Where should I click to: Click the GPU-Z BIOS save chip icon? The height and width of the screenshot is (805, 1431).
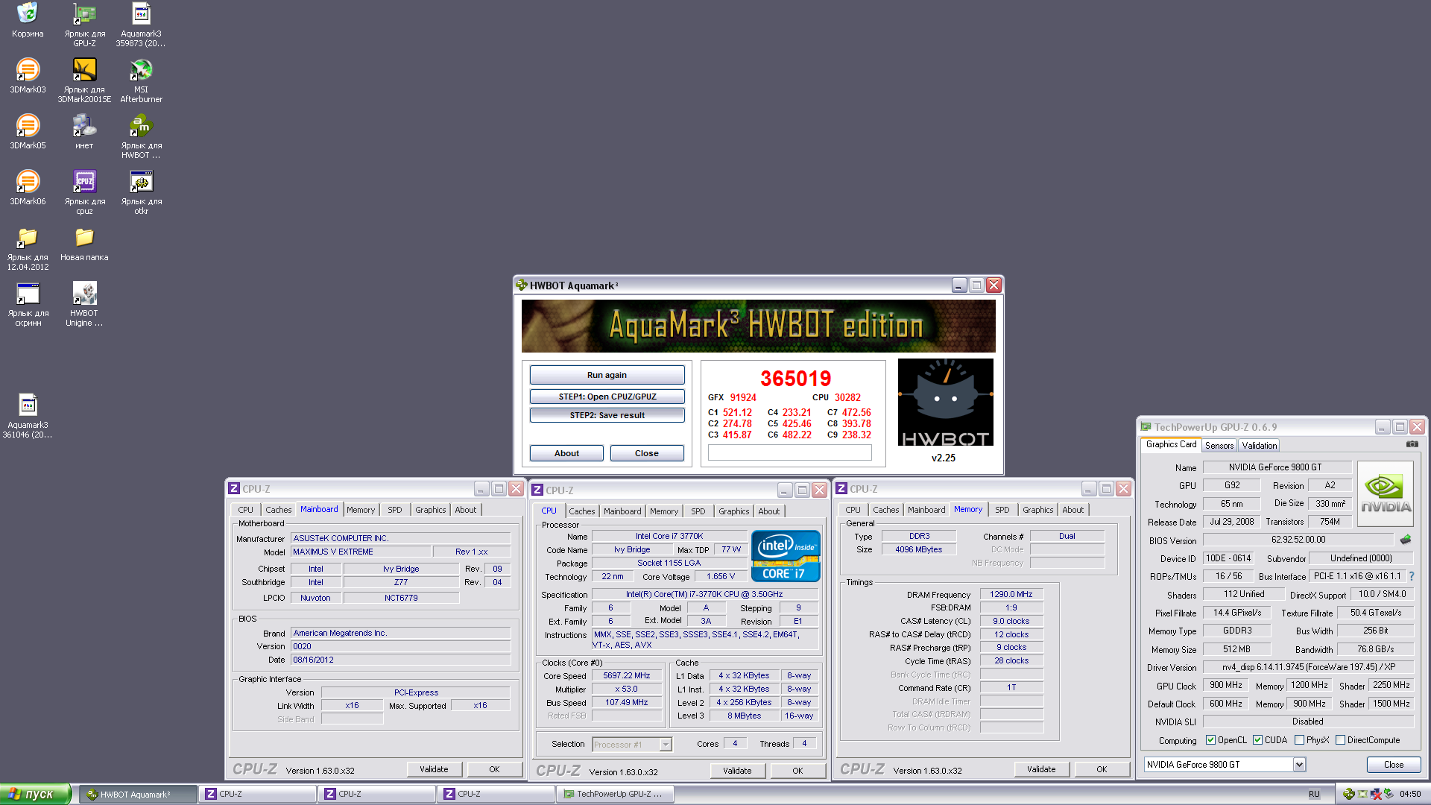click(x=1406, y=539)
